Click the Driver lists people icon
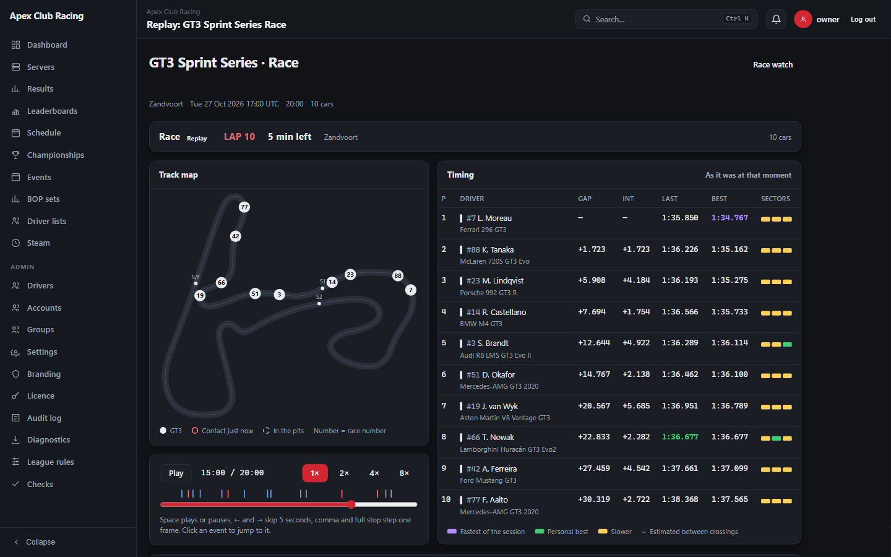Screen dimensions: 891x557 15,221
